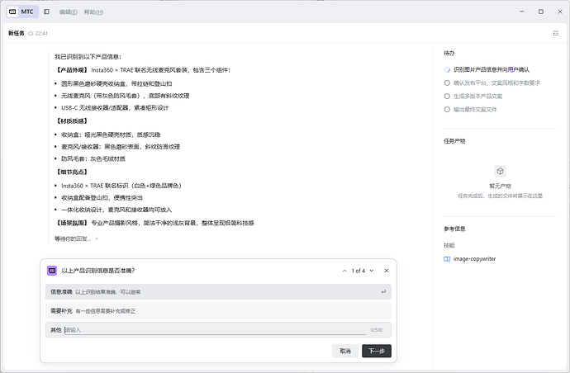
Task: Click the 暂无产物 placeholder text
Action: point(501,186)
